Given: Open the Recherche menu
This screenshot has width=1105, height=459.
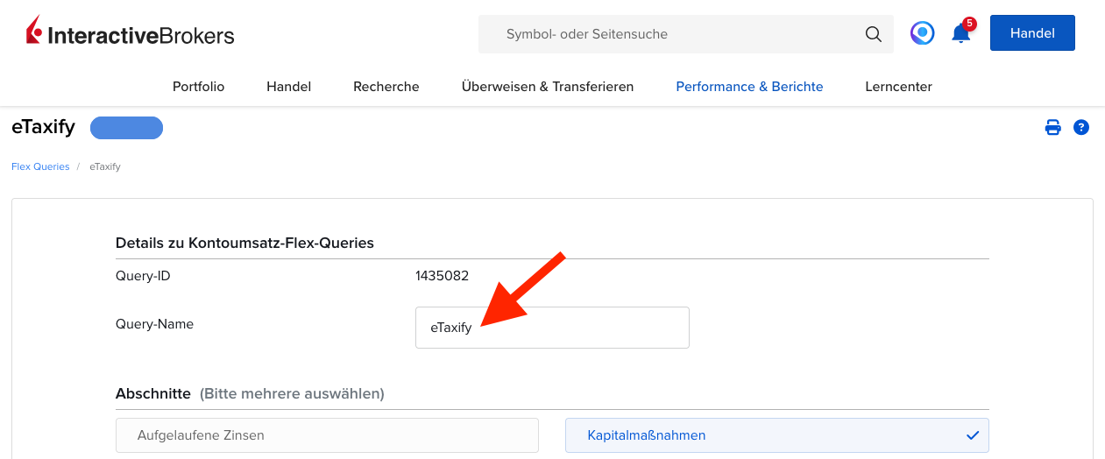Looking at the screenshot, I should [386, 87].
